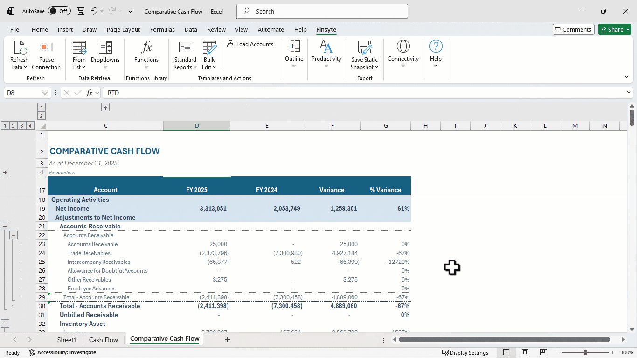Viewport: 637px width, 358px height.
Task: Open the Connectivity menu
Action: pyautogui.click(x=403, y=55)
